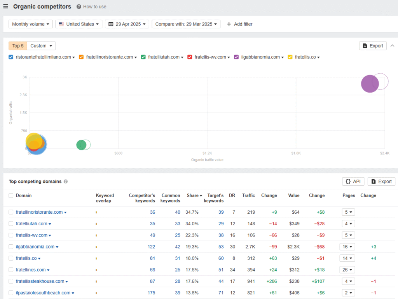Open the fratelliutah.com domain link
This screenshot has height=299, width=398.
tap(31, 223)
